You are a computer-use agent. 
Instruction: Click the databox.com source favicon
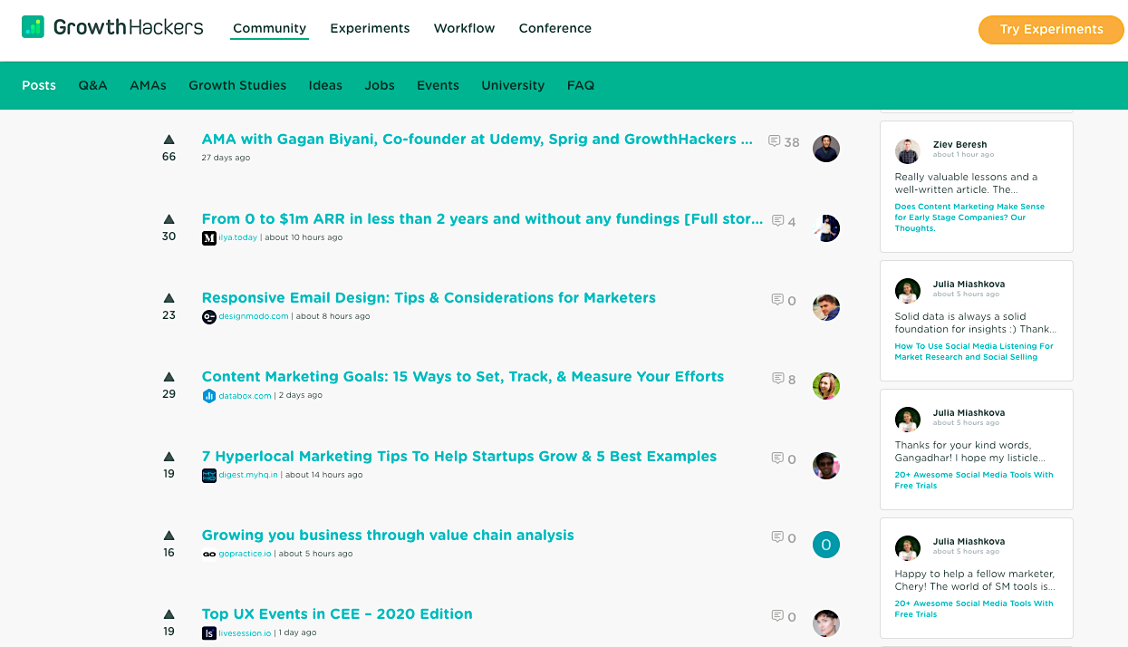point(209,395)
